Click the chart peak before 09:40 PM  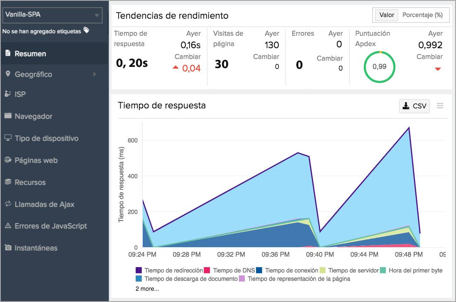coord(298,152)
